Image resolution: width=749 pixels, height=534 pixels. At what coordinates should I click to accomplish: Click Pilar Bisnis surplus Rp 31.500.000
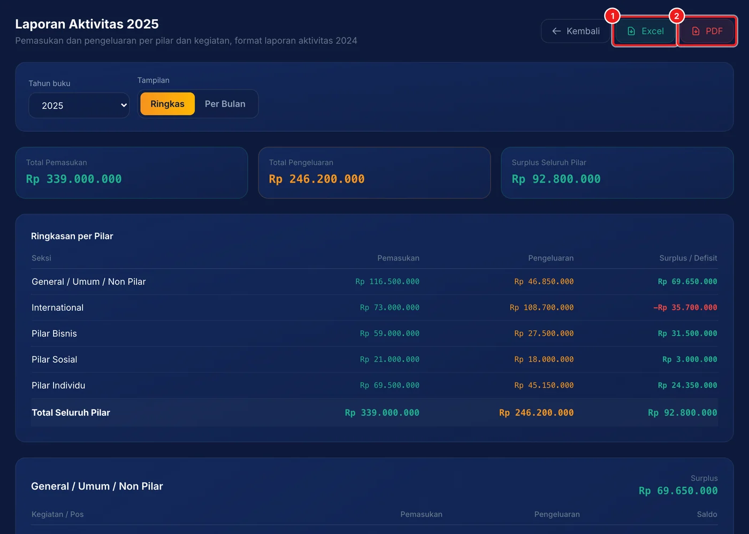pos(687,333)
